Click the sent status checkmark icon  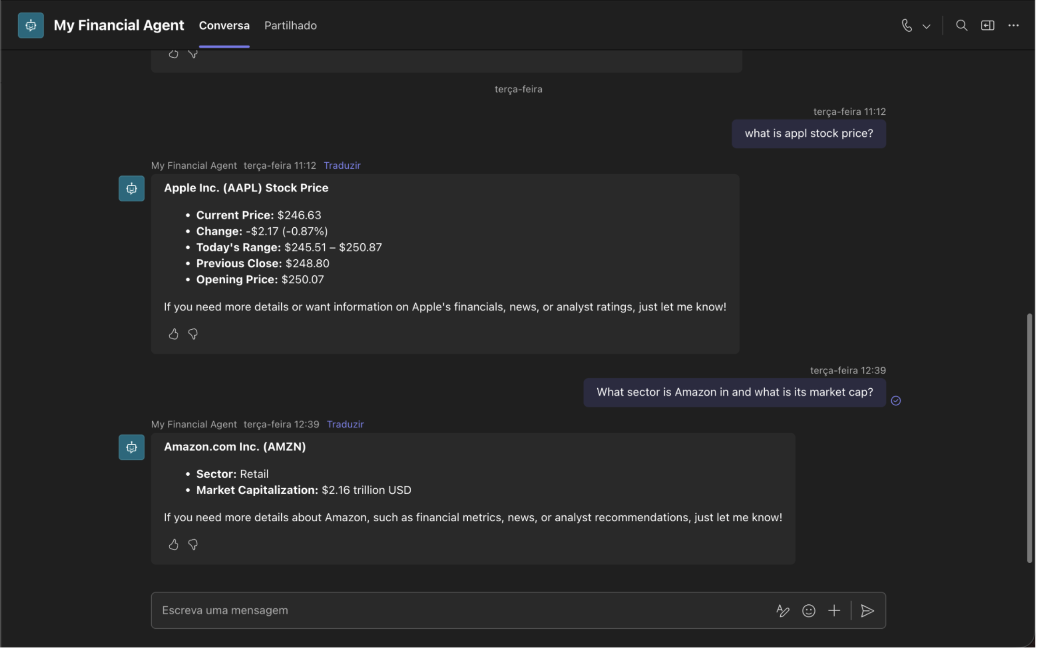(x=896, y=401)
